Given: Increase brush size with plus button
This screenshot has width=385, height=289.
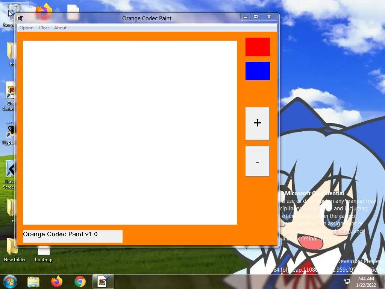Looking at the screenshot, I should point(257,123).
